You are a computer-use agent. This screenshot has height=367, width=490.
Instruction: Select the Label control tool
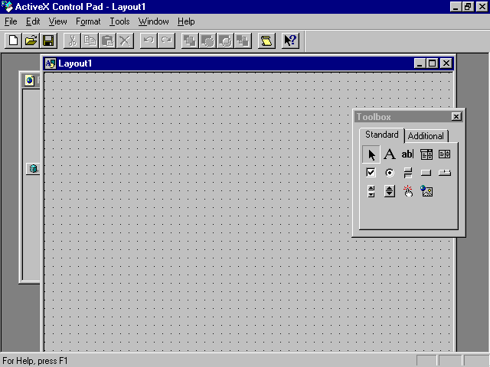389,154
